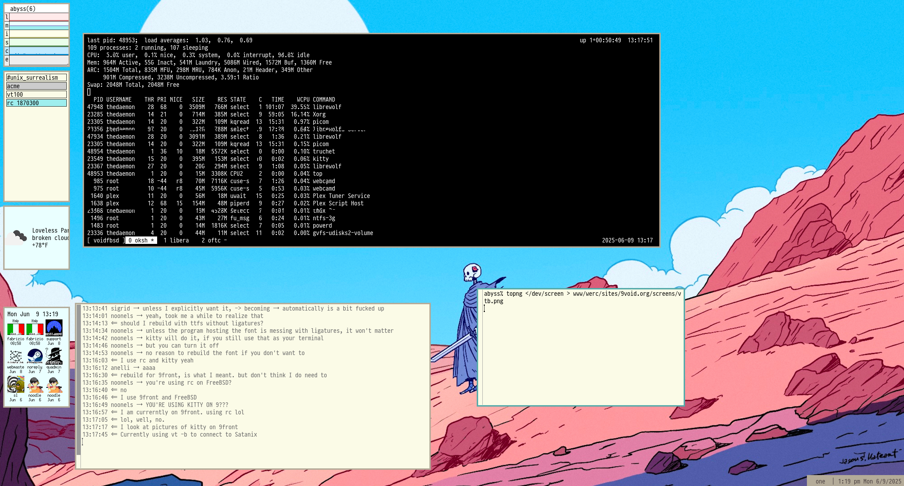
Task: Click the gvfs-udisks2-volume process row
Action: click(x=230, y=233)
